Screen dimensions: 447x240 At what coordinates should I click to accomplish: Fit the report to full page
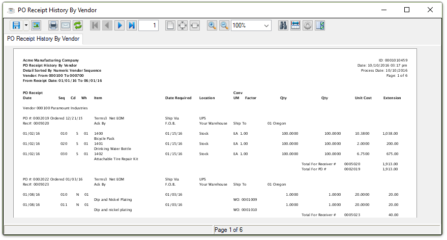pos(183,25)
